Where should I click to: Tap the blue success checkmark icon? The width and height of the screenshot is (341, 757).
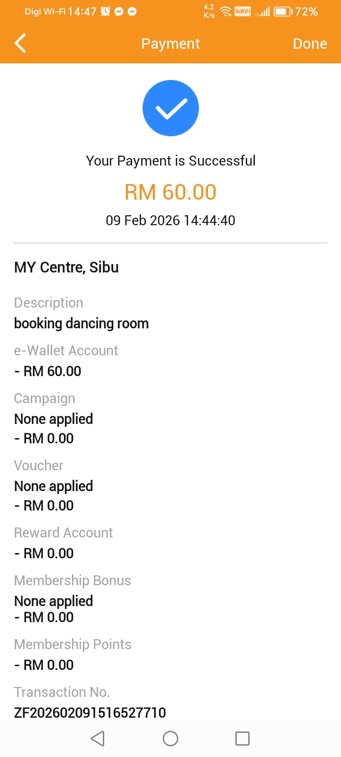[x=170, y=108]
